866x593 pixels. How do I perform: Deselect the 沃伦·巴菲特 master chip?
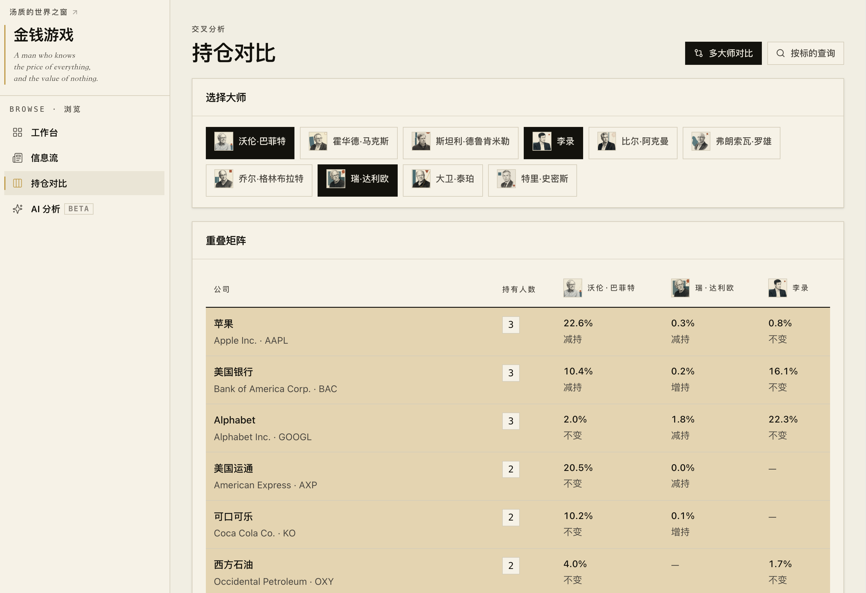(x=250, y=143)
